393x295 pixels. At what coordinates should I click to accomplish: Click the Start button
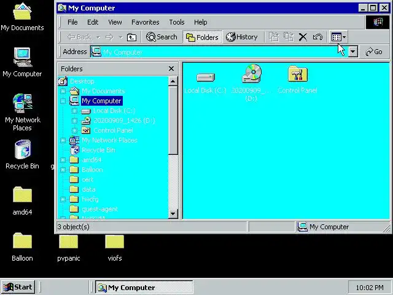(x=18, y=287)
